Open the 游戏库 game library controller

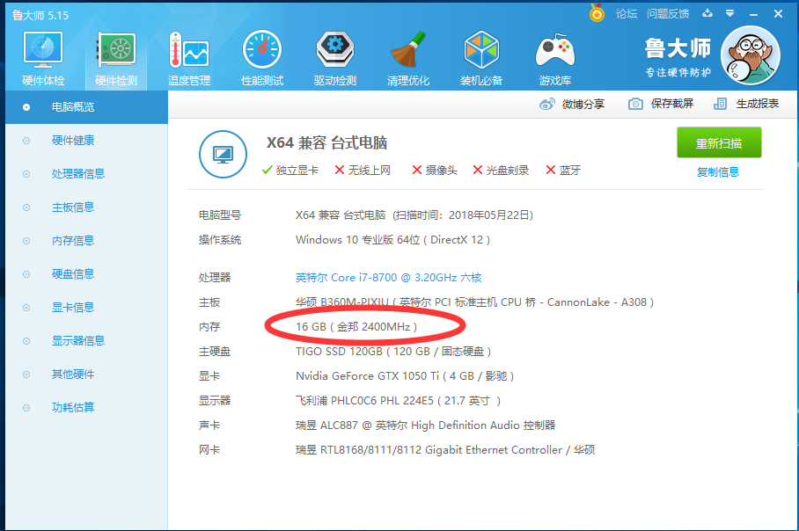(x=555, y=59)
